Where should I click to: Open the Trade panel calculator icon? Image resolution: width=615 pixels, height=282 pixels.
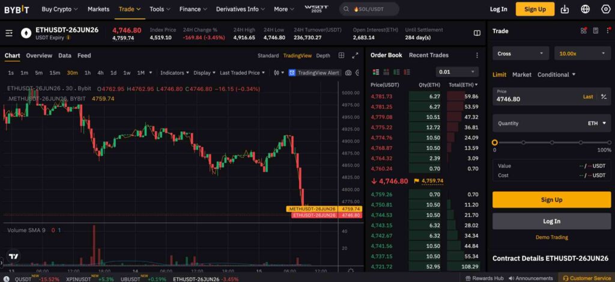coord(595,31)
